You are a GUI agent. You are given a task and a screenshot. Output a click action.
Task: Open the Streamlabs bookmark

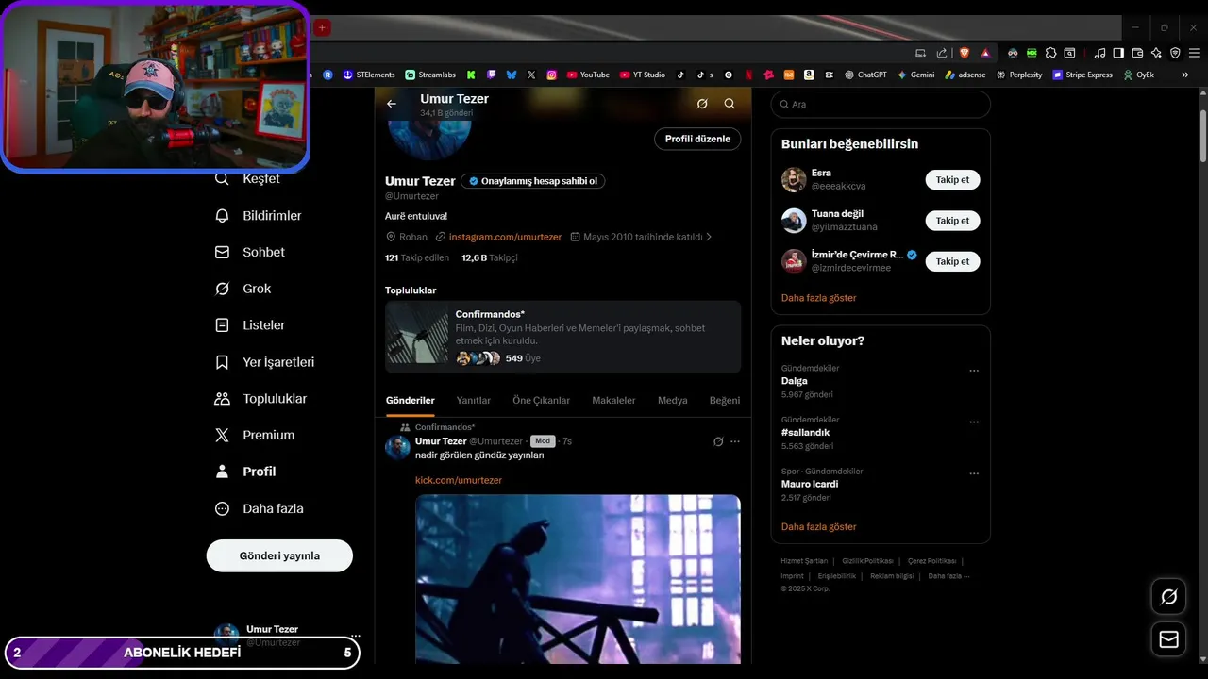click(x=429, y=75)
